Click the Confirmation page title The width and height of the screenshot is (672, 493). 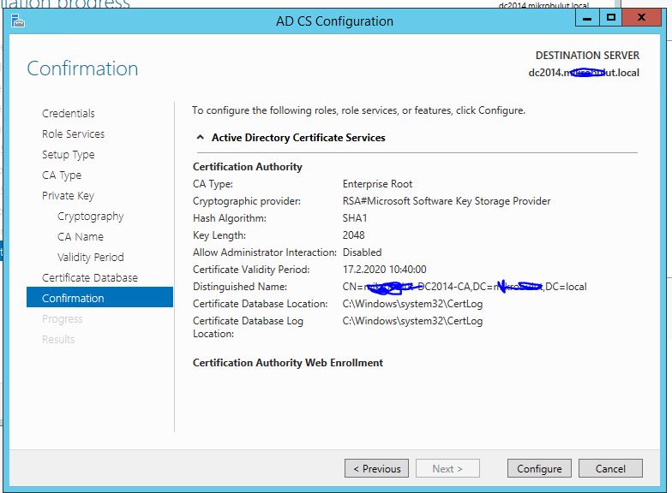82,68
